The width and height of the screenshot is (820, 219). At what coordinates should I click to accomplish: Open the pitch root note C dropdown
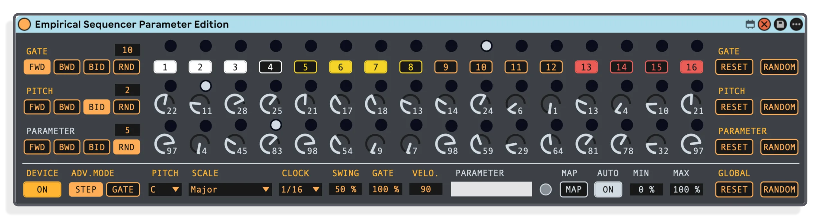[165, 190]
